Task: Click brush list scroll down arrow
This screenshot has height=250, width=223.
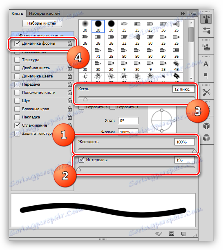Action: (191, 78)
